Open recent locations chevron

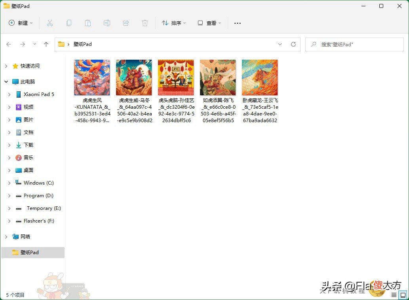[x=35, y=44]
